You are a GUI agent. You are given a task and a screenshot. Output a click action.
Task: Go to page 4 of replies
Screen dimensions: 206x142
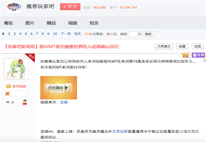[x=20, y=34]
